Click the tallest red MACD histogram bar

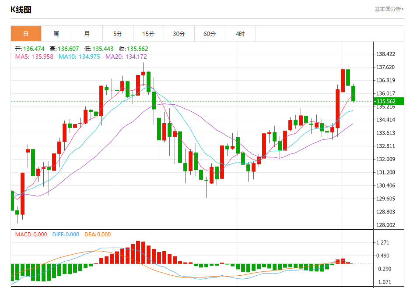(x=138, y=252)
